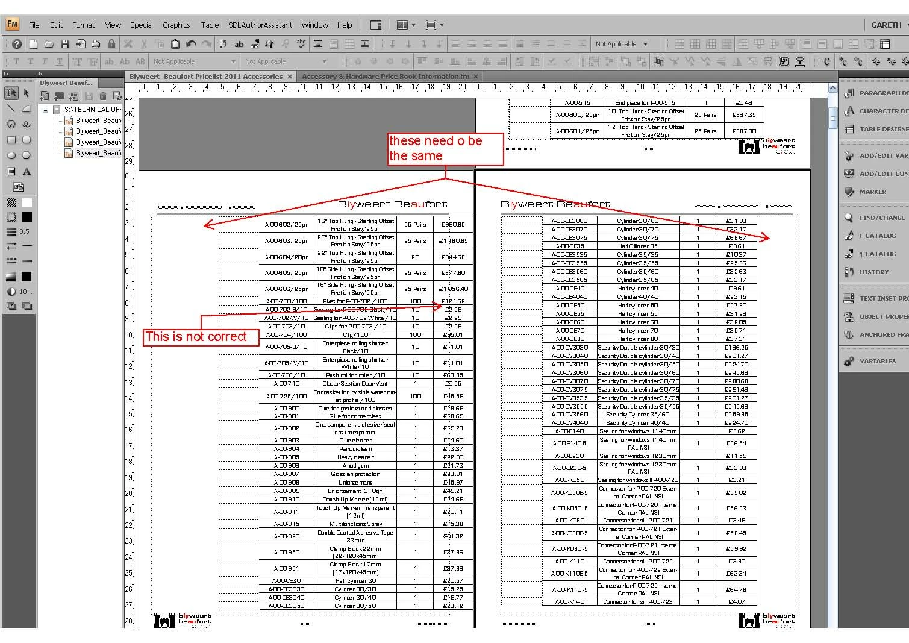
Task: Click the color gradient swatch in tools
Action: [x=11, y=277]
